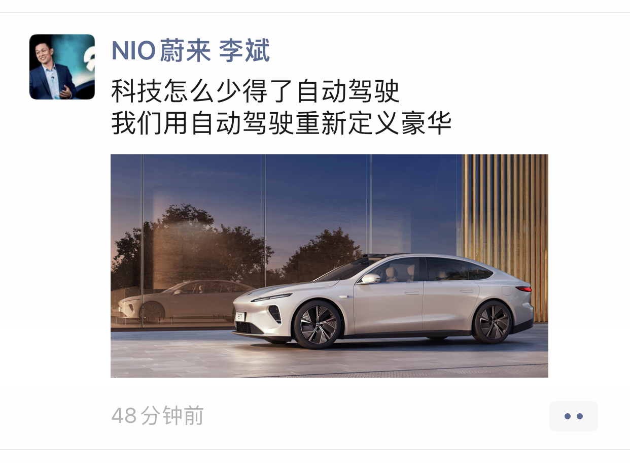This screenshot has width=630, height=465.
Task: Click the 48分钟前 timestamp
Action: click(157, 416)
